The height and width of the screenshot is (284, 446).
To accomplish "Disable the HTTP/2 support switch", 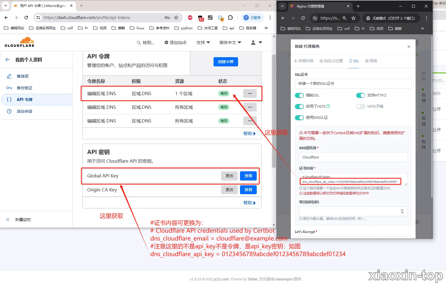I will [x=360, y=95].
